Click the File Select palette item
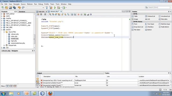Image resolution: width=172 pixels, height=96 pixels. coord(136,30)
